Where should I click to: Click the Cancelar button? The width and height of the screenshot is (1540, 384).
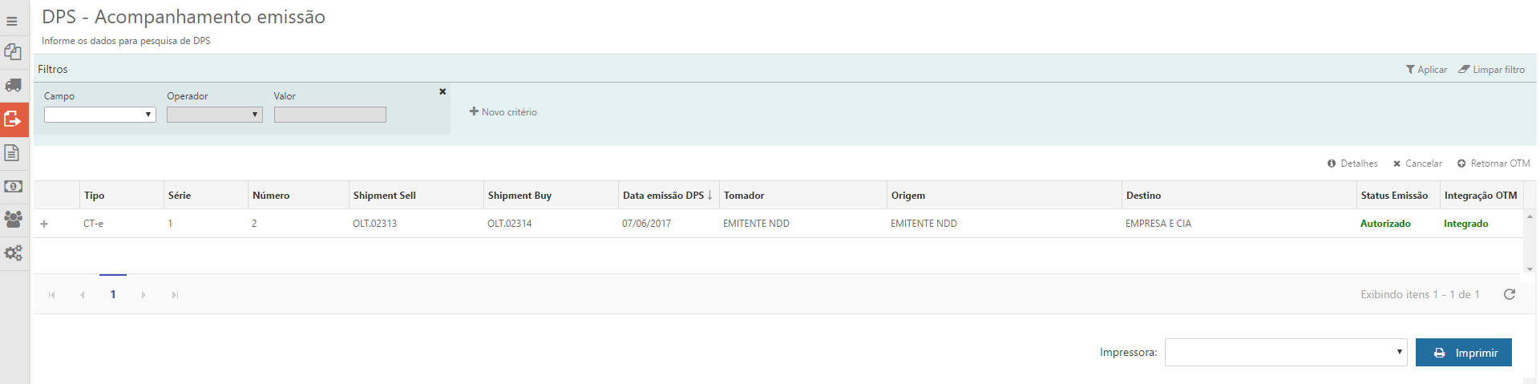(1417, 164)
